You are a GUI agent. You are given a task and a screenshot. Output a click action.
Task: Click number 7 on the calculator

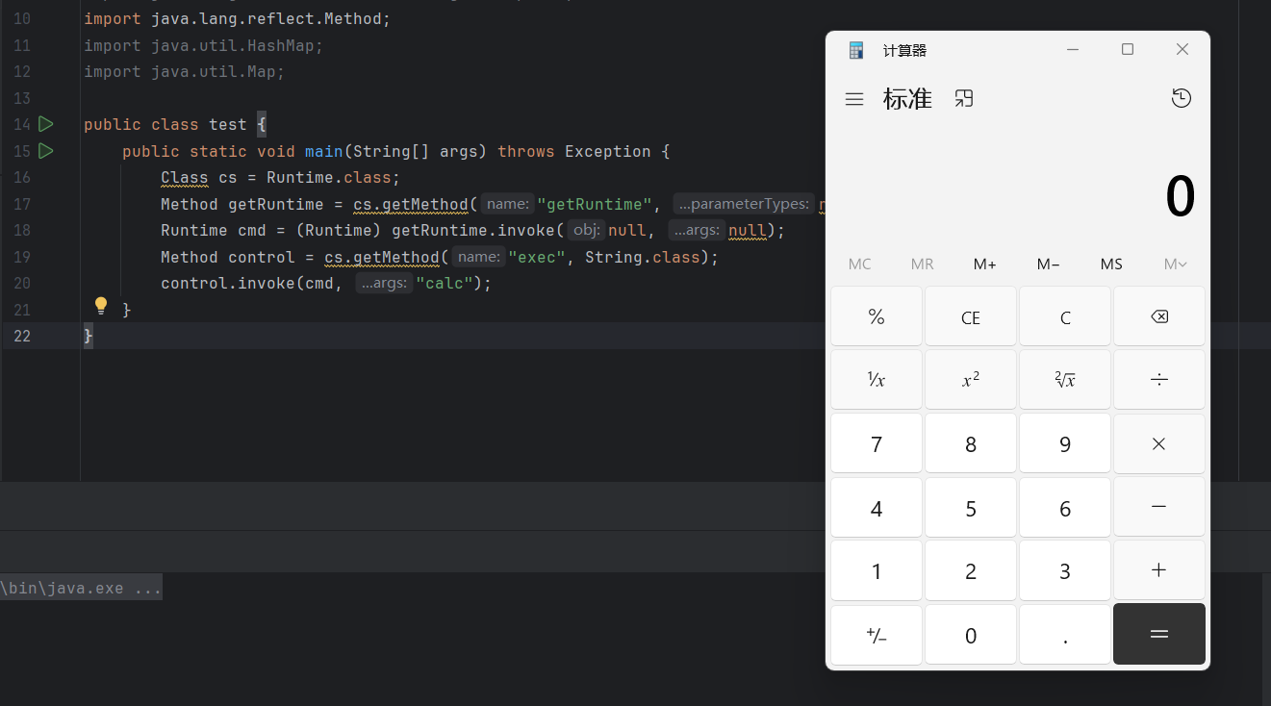coord(876,444)
